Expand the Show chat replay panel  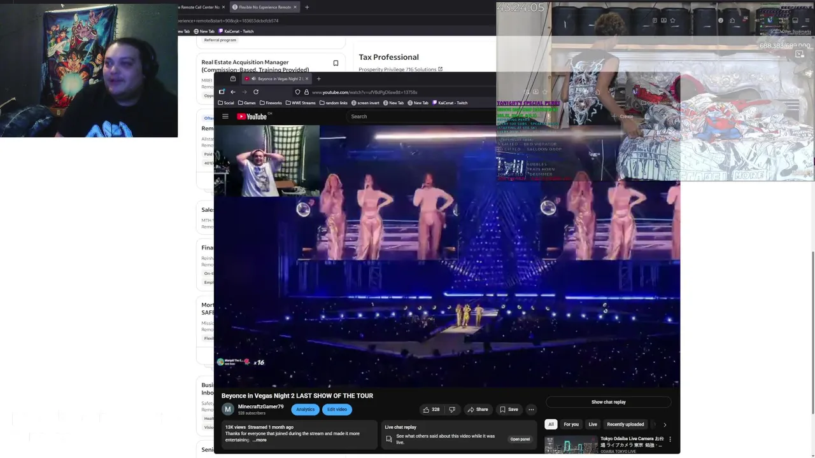[x=608, y=402]
